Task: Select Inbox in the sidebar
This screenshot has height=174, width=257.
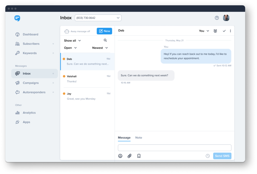Action: pyautogui.click(x=34, y=73)
